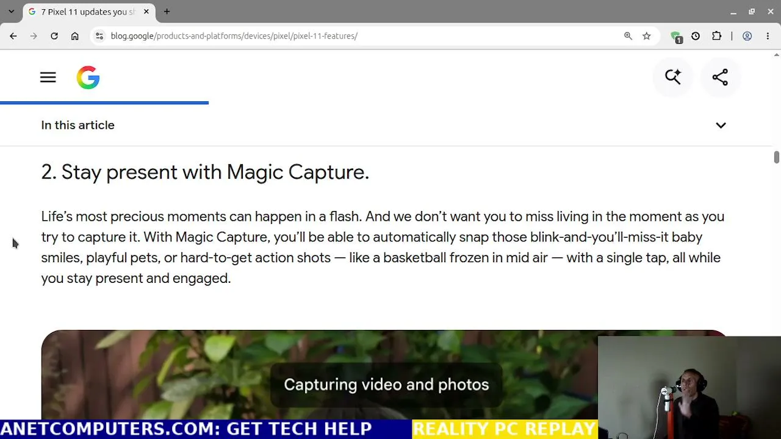Viewport: 781px width, 439px height.
Task: Focus the address bar URL
Action: (234, 36)
